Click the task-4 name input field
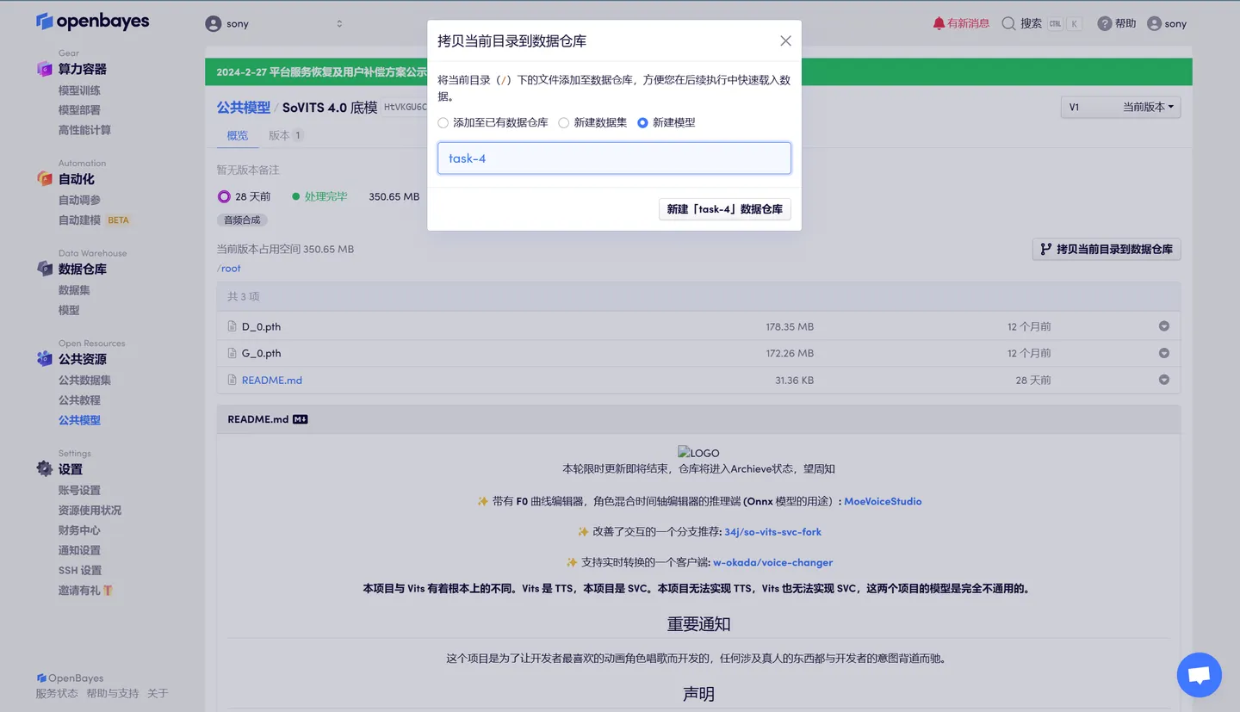The width and height of the screenshot is (1240, 712). 614,158
